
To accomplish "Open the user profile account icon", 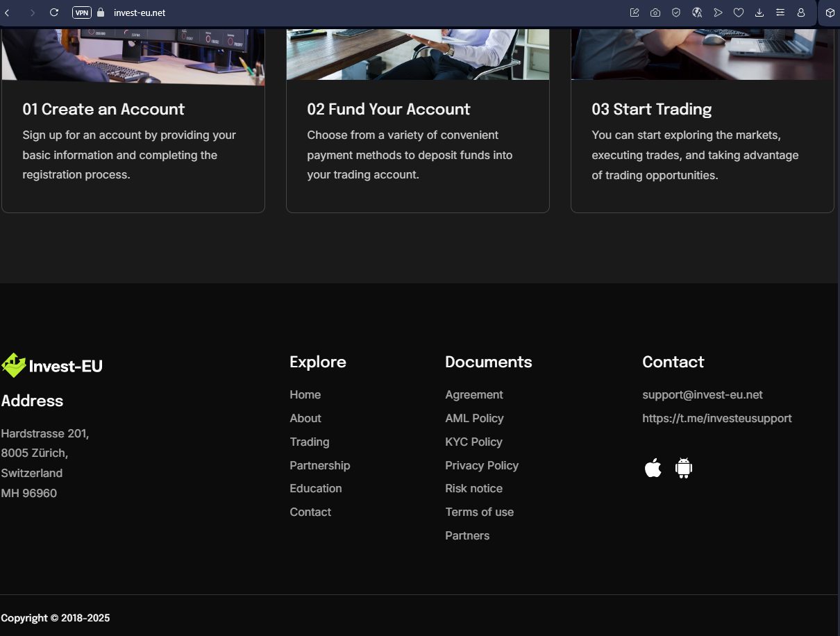I will tap(801, 12).
